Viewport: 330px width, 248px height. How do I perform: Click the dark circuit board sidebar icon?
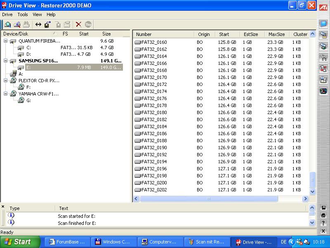323,91
